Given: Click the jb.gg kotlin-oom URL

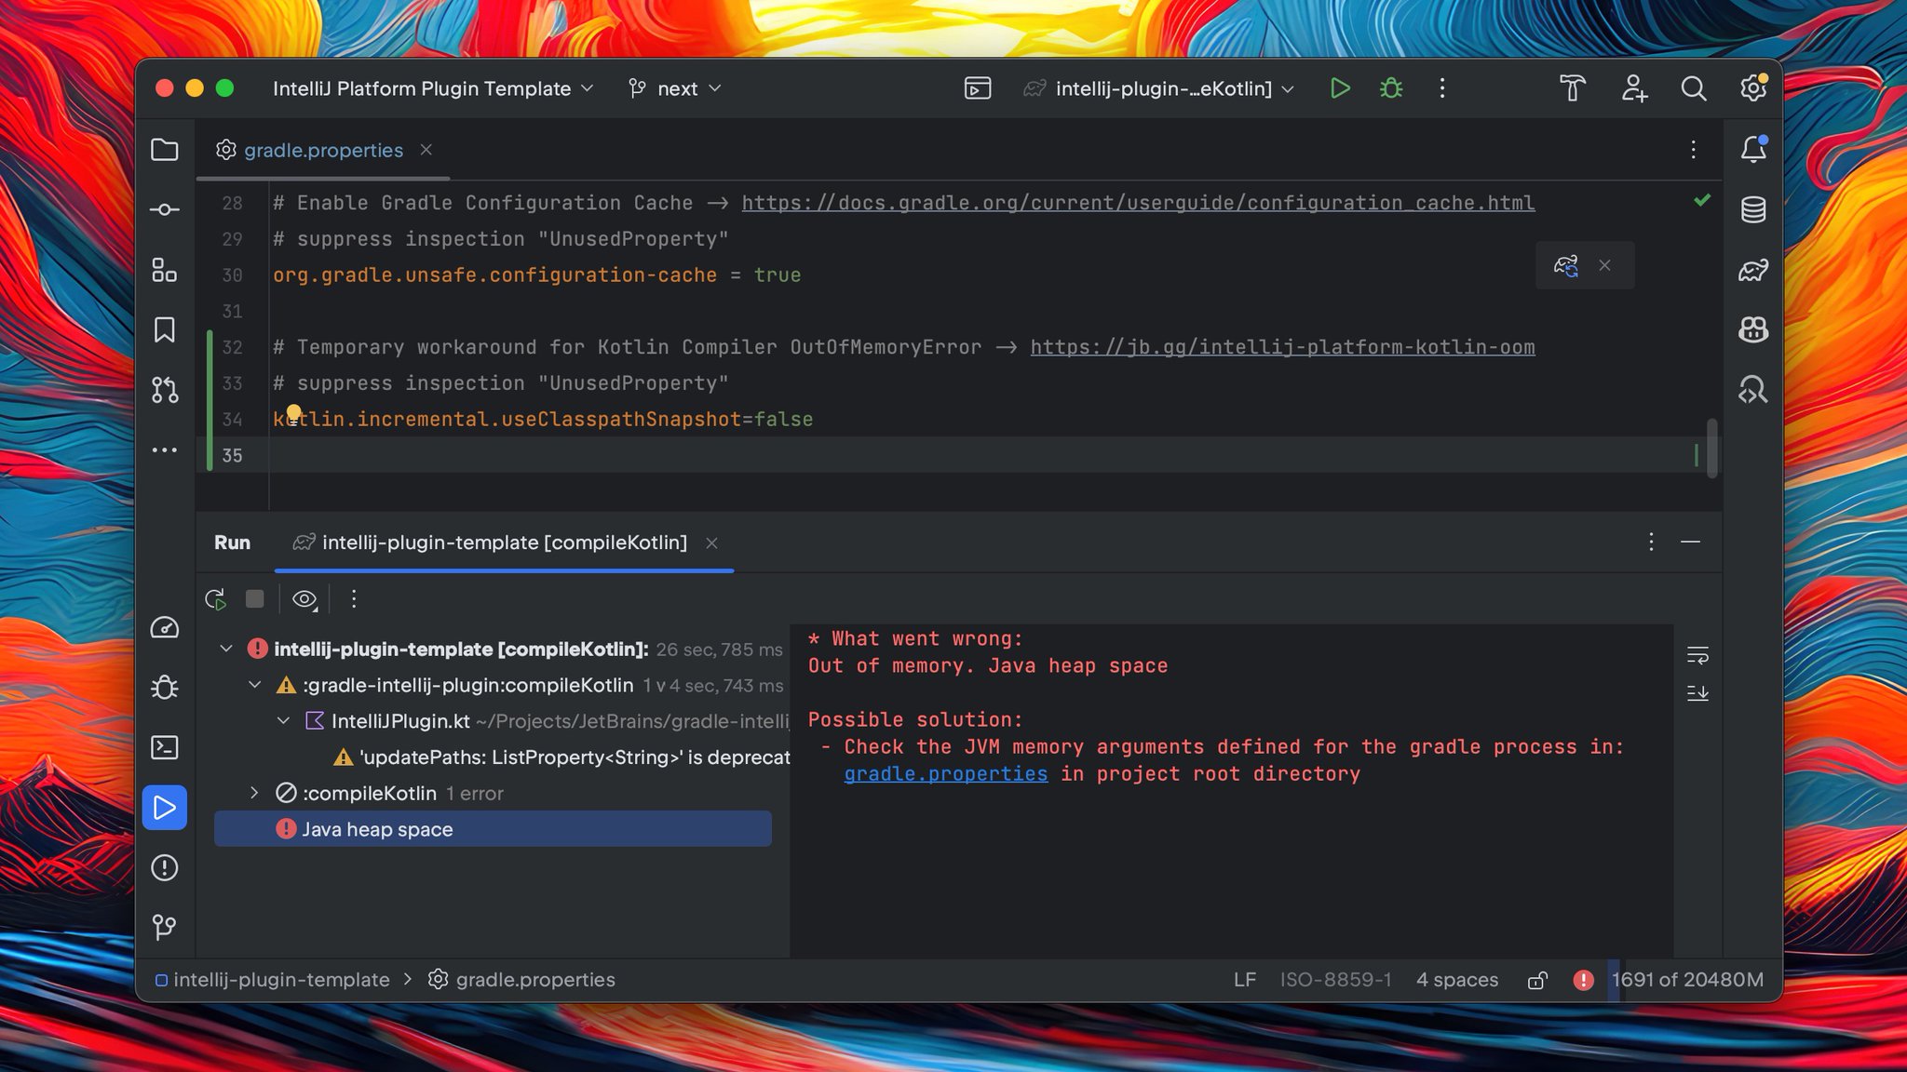Looking at the screenshot, I should pyautogui.click(x=1281, y=347).
